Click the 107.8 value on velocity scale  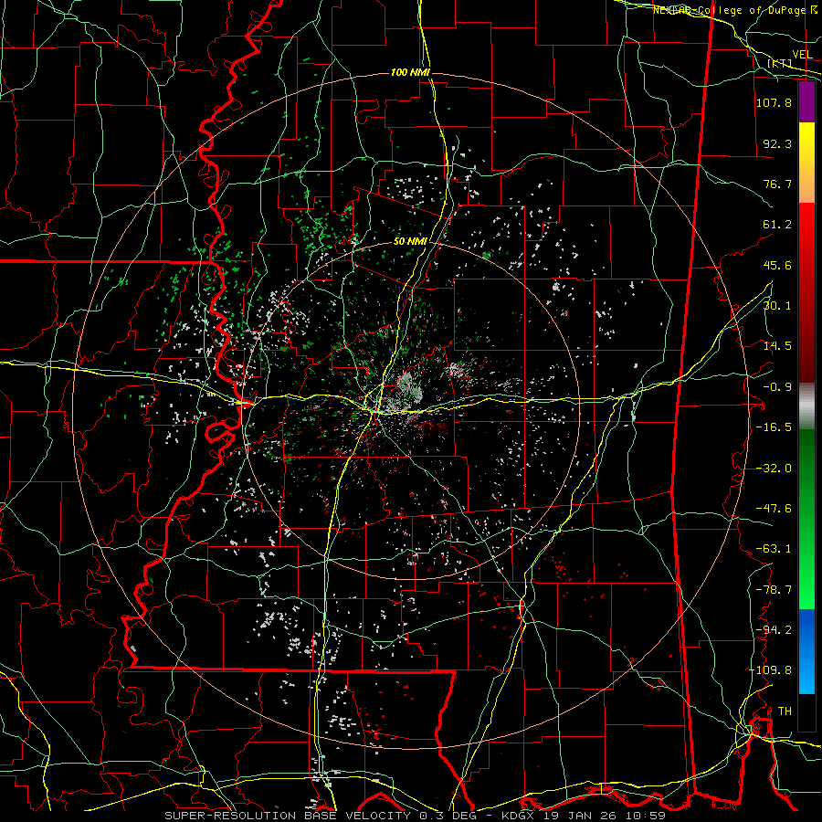[774, 102]
